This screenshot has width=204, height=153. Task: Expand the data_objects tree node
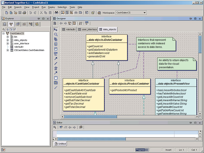(8, 40)
